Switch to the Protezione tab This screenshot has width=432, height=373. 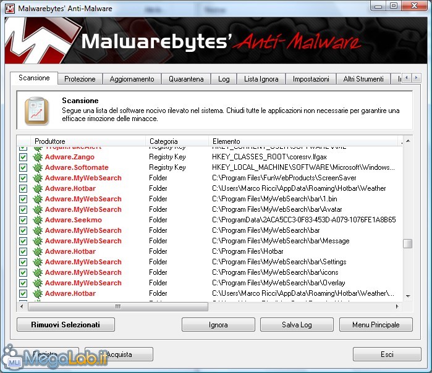click(x=80, y=79)
